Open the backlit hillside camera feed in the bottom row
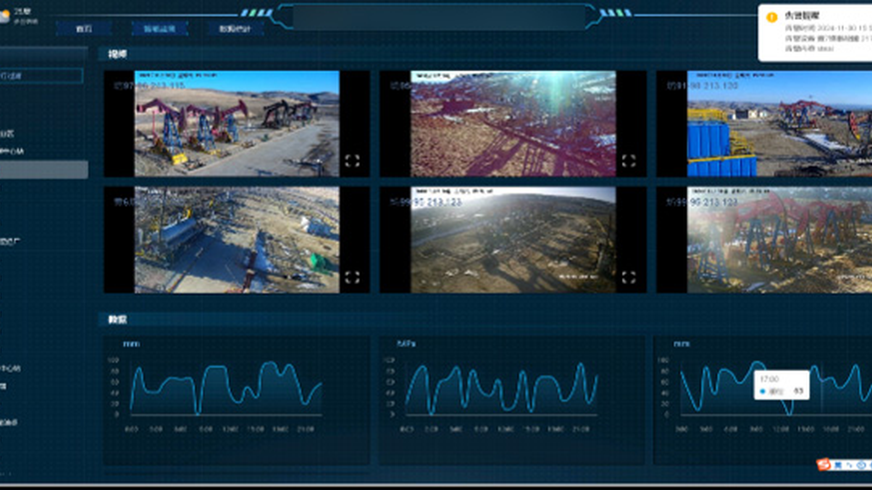Image resolution: width=872 pixels, height=490 pixels. (x=513, y=240)
